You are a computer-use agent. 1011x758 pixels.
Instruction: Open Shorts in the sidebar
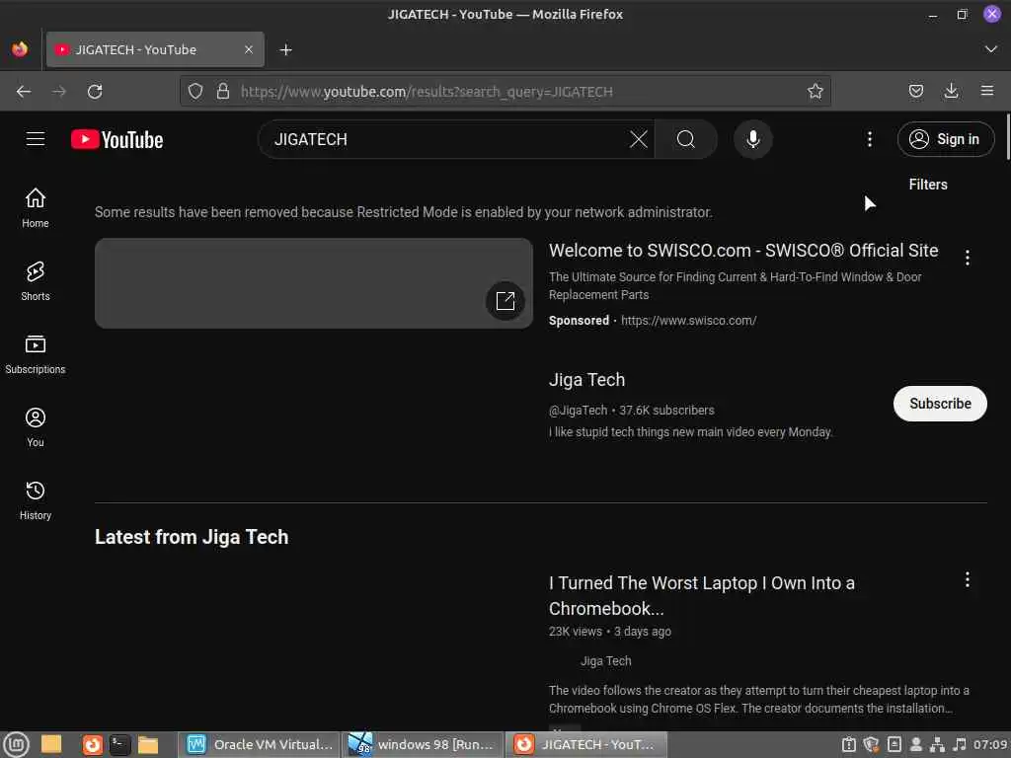pyautogui.click(x=36, y=281)
